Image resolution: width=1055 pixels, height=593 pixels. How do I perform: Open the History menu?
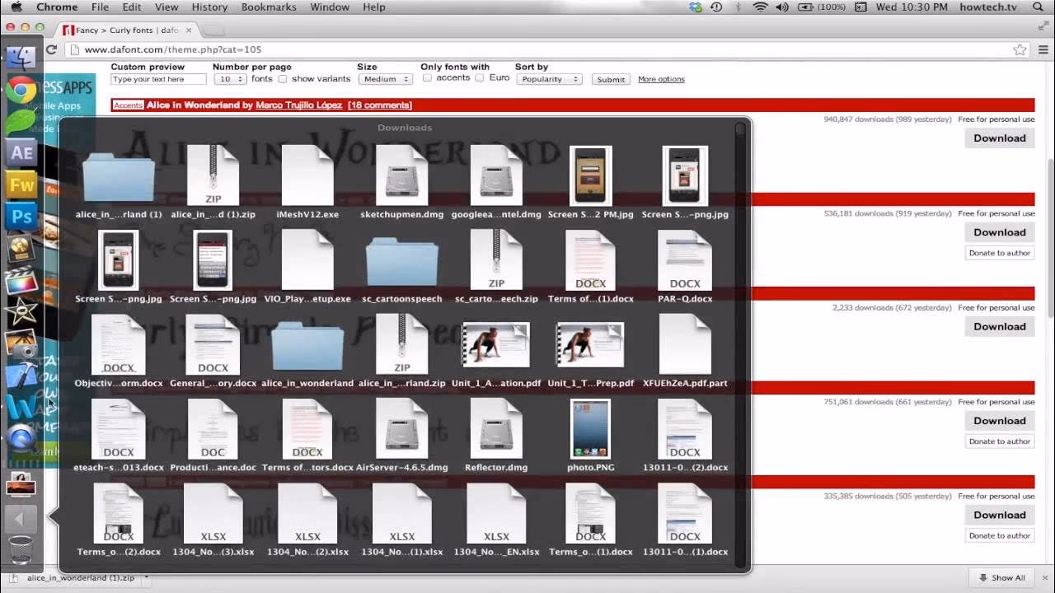point(209,7)
